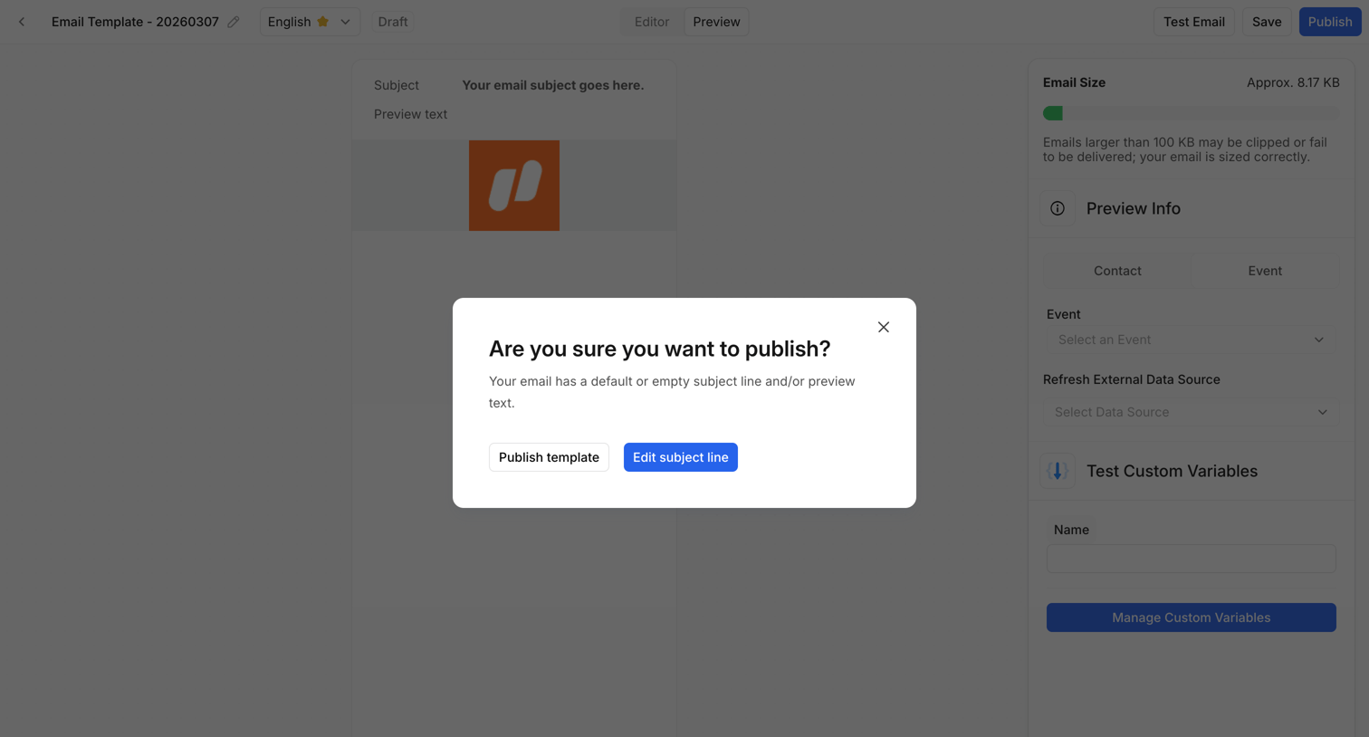Click the email size progress bar

pyautogui.click(x=1192, y=113)
